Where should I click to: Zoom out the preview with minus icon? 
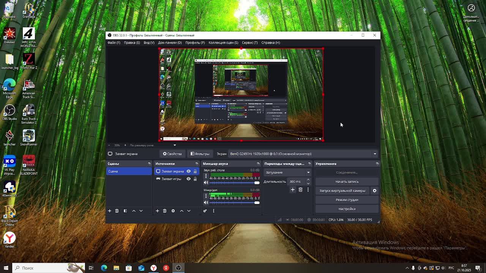click(109, 145)
